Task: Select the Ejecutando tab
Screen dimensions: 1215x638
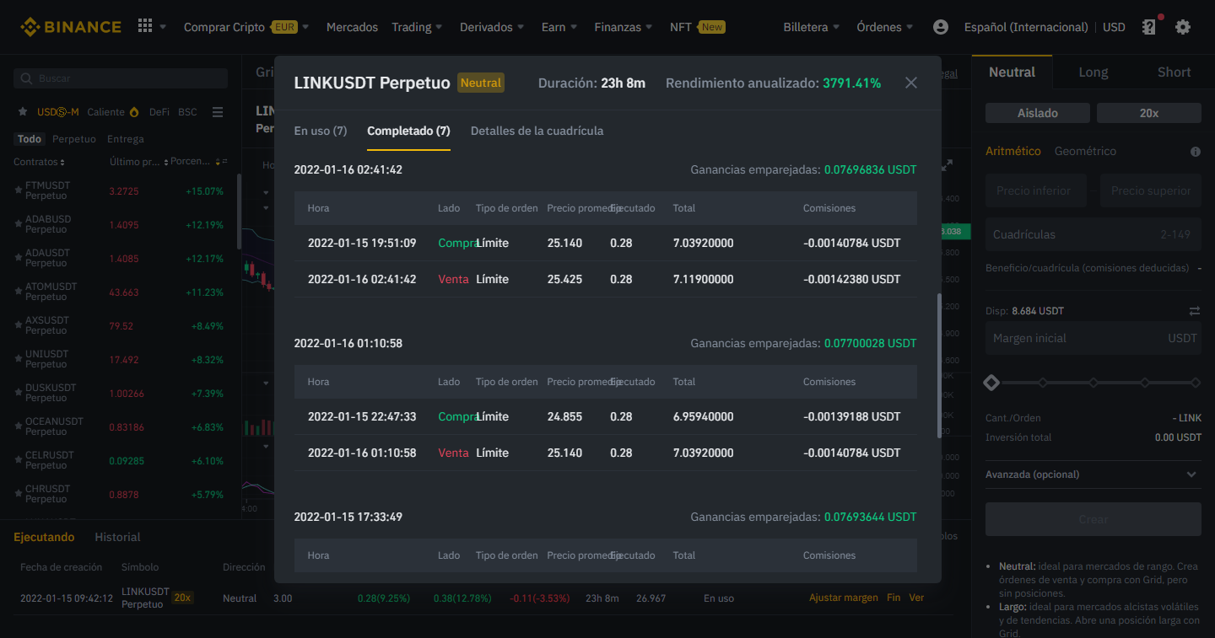Action: 44,537
